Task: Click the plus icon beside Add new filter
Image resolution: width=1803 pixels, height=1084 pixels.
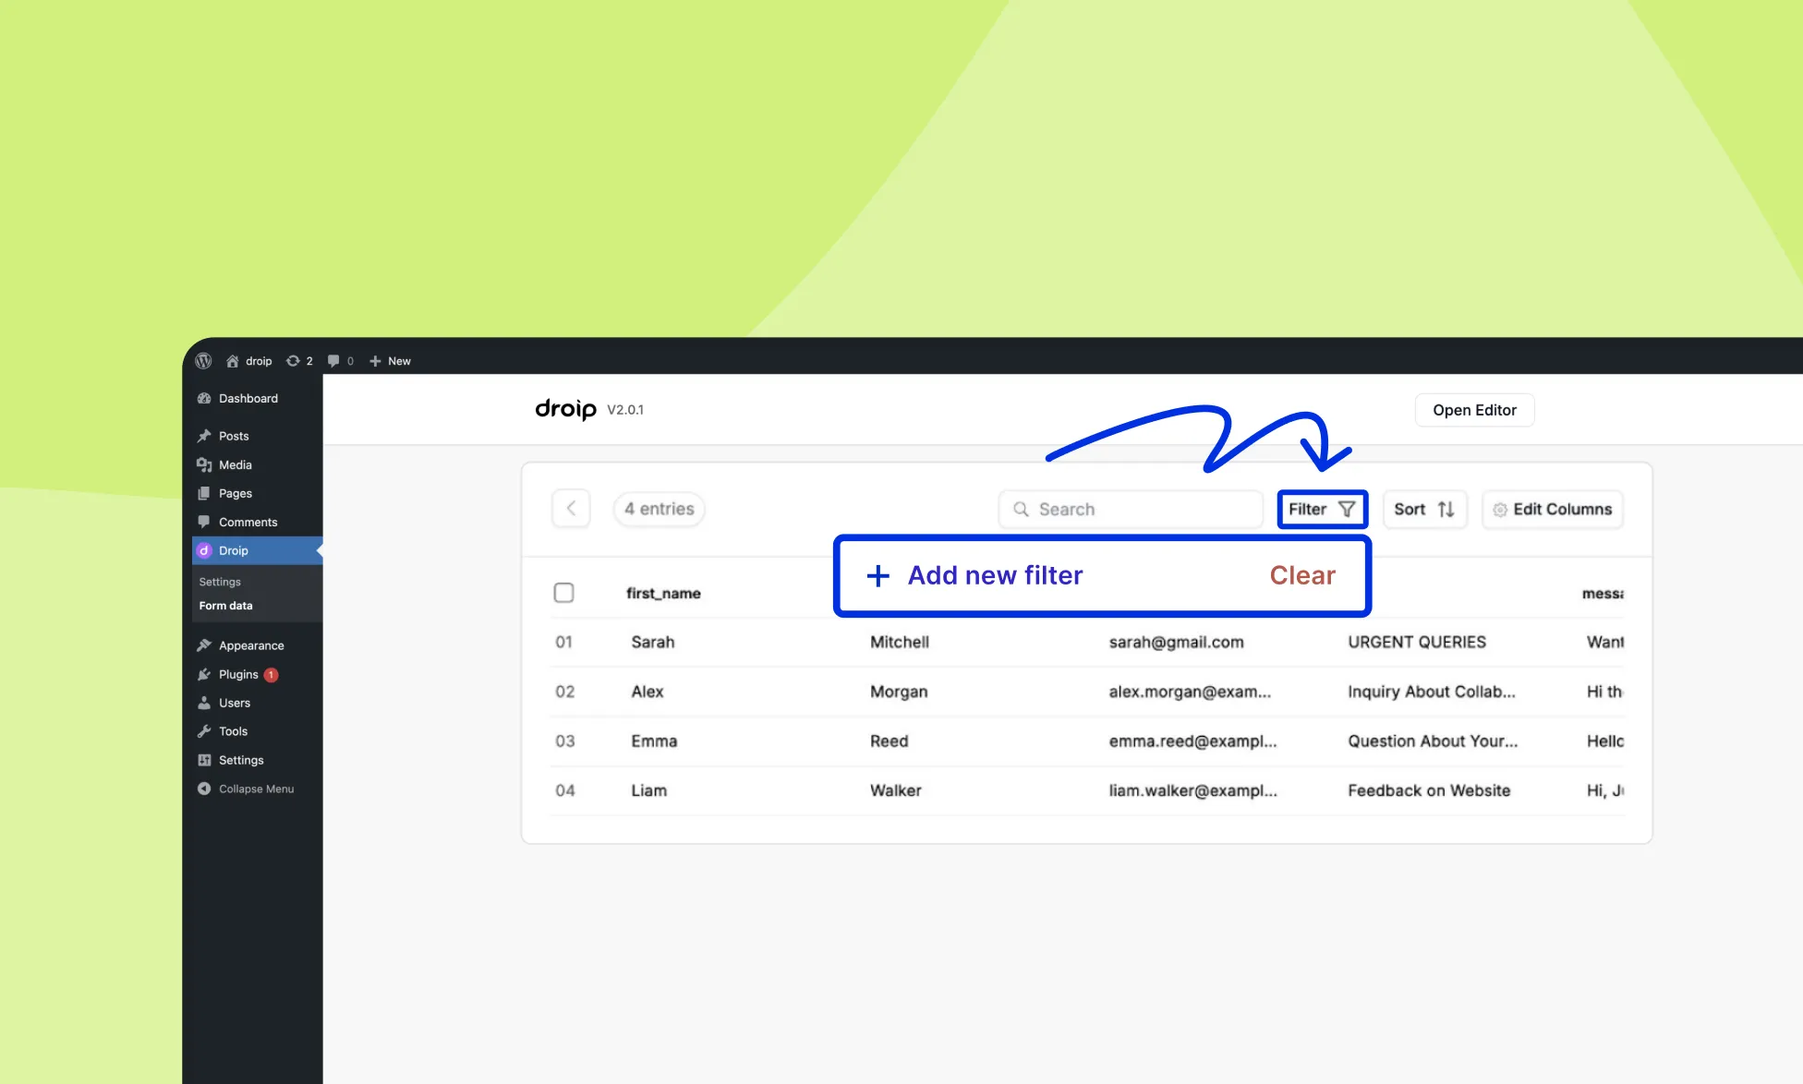Action: 877,576
